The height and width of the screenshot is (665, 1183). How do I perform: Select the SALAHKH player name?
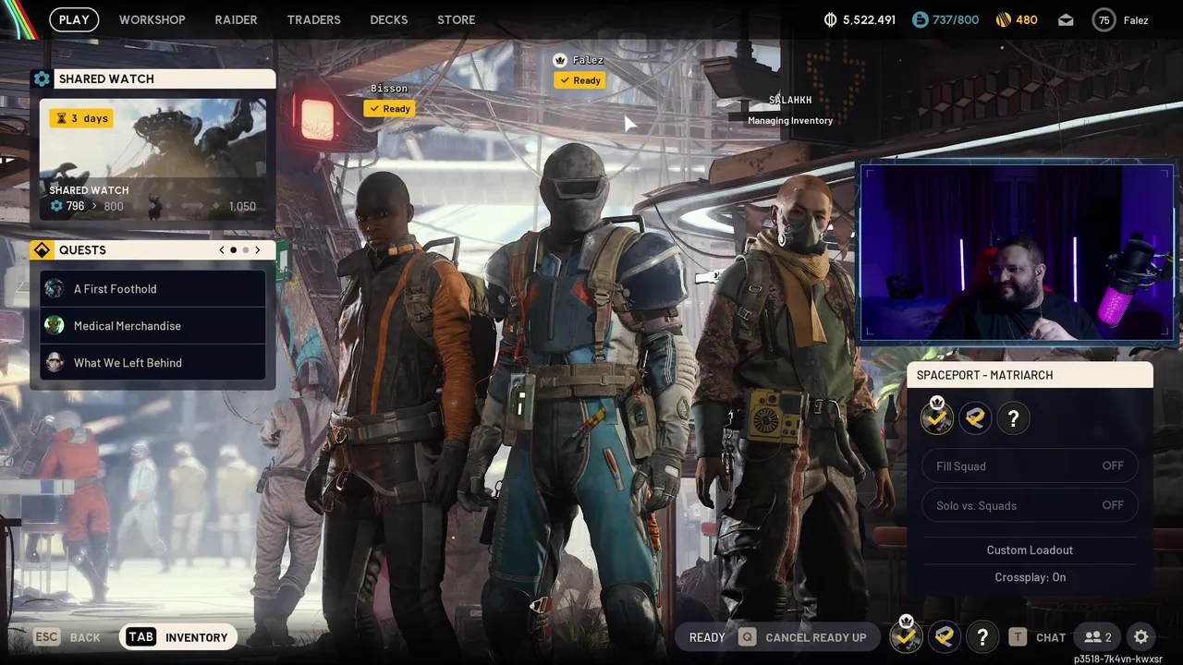click(x=790, y=100)
